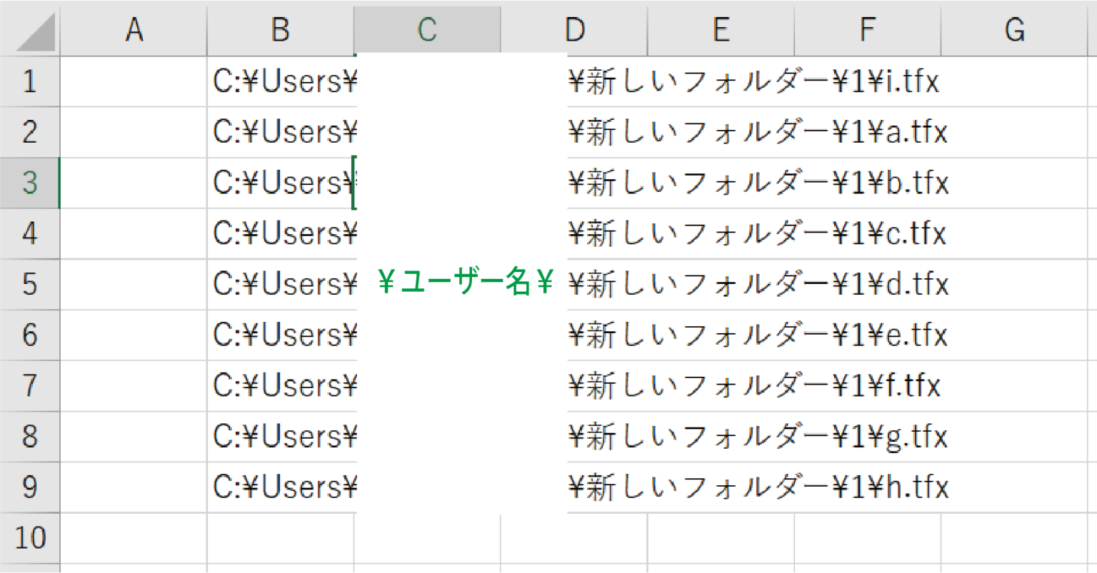Select column B header
This screenshot has height=573, width=1097.
(281, 29)
